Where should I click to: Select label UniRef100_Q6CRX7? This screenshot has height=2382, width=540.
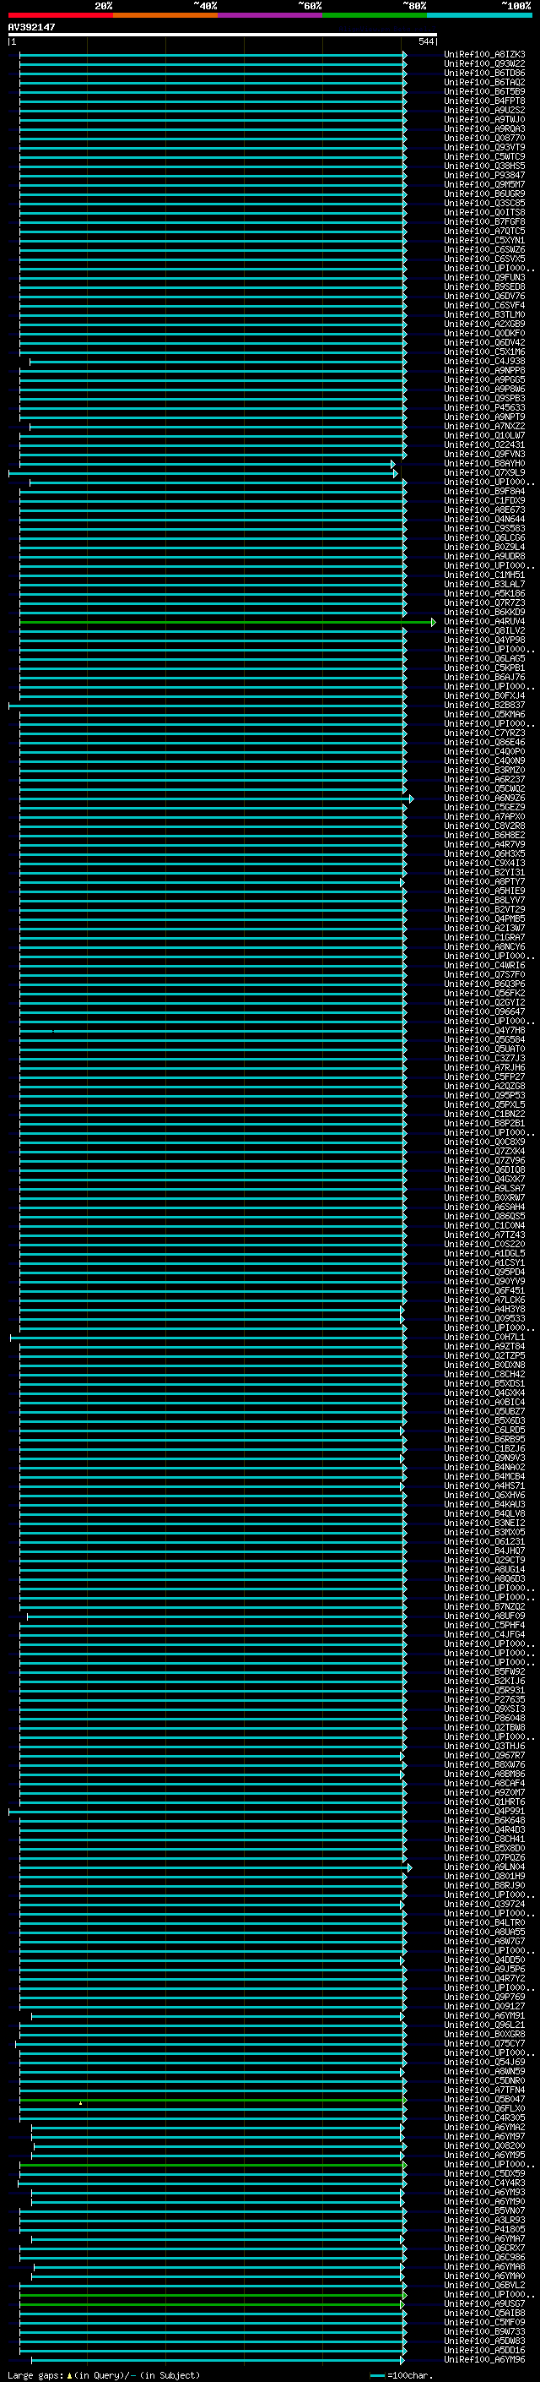click(484, 2248)
